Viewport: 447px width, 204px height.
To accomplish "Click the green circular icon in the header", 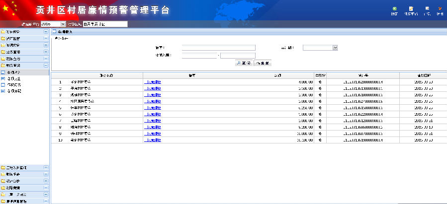I will (x=394, y=8).
